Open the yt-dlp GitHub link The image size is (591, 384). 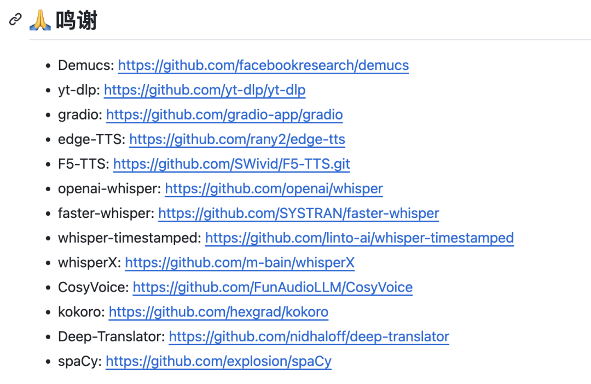pos(205,90)
